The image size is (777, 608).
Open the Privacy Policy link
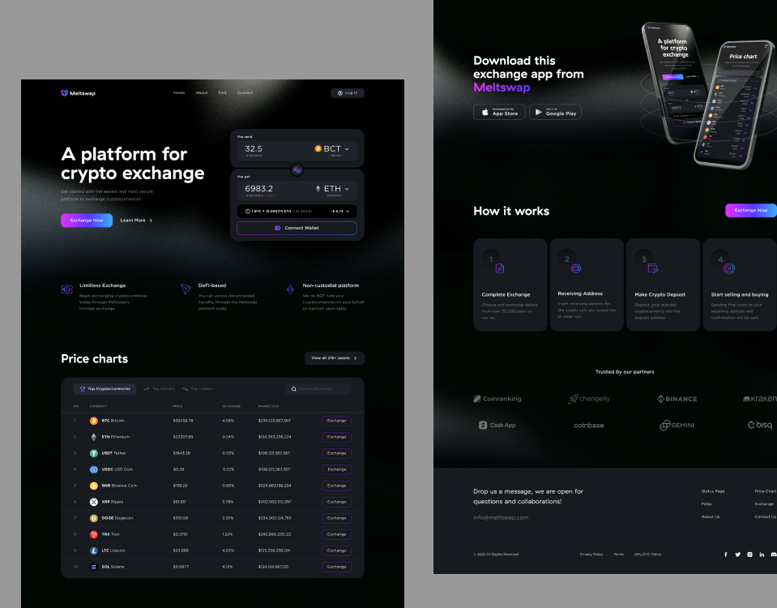(x=591, y=554)
